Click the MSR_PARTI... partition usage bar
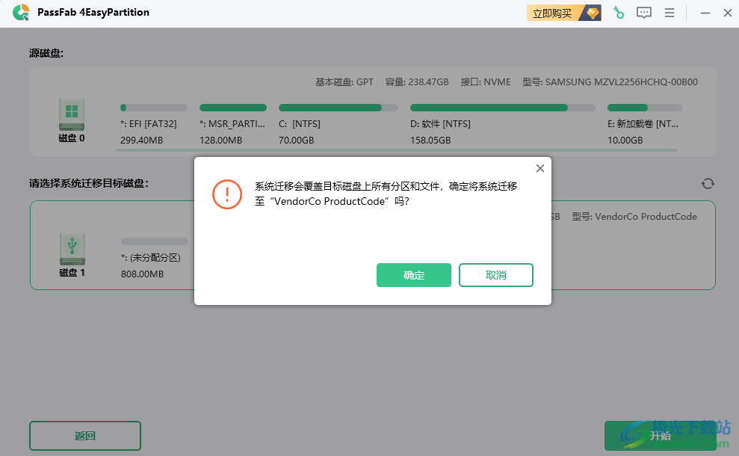739x456 pixels. 233,108
